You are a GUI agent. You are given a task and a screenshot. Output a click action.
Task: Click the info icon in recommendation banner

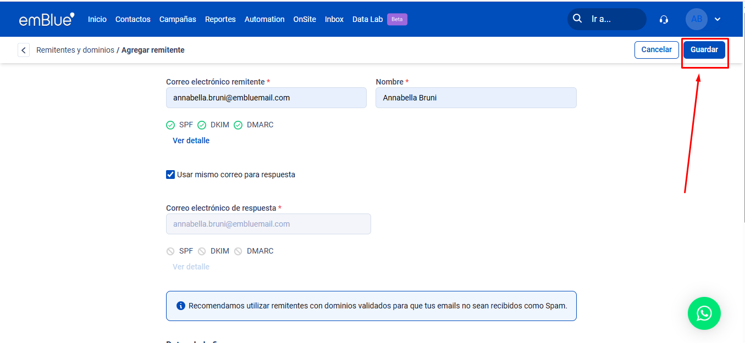180,306
